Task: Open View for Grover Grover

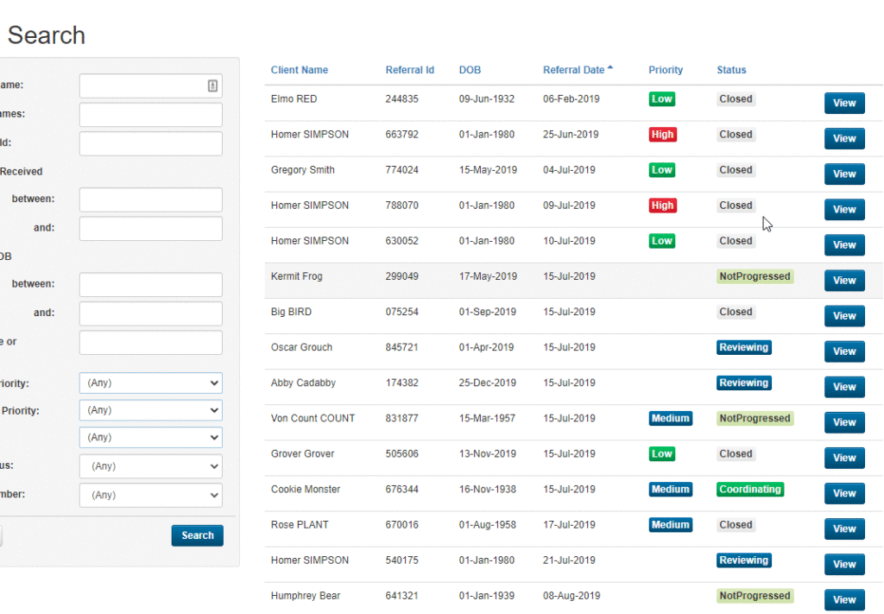Action: click(x=844, y=459)
